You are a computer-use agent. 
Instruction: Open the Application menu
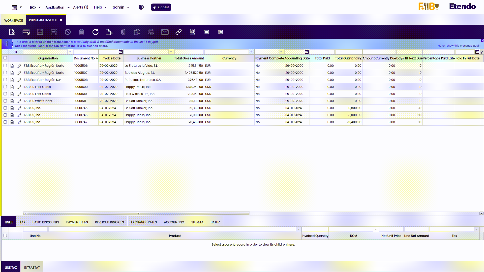[57, 7]
